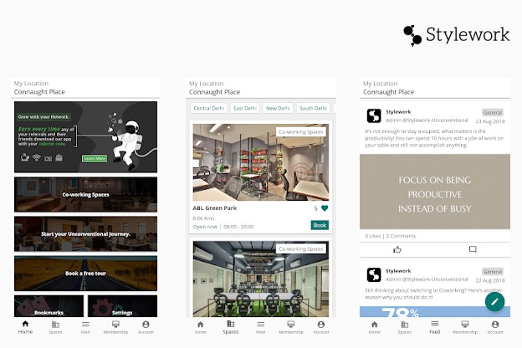Image resolution: width=522 pixels, height=348 pixels.
Task: Toggle thumbs-up like on the productivity post
Action: [x=397, y=249]
